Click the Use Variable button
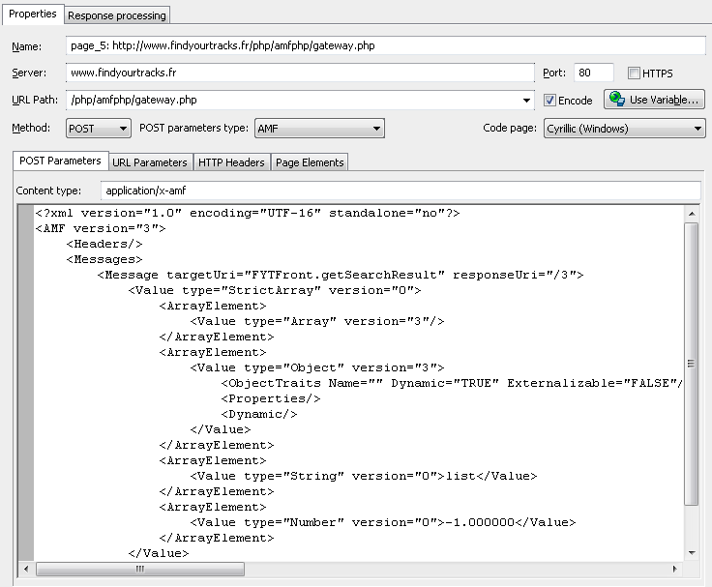This screenshot has width=712, height=587. (654, 100)
